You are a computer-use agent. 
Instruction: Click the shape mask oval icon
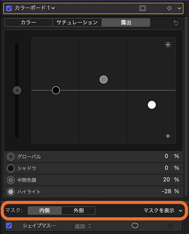click(135, 225)
